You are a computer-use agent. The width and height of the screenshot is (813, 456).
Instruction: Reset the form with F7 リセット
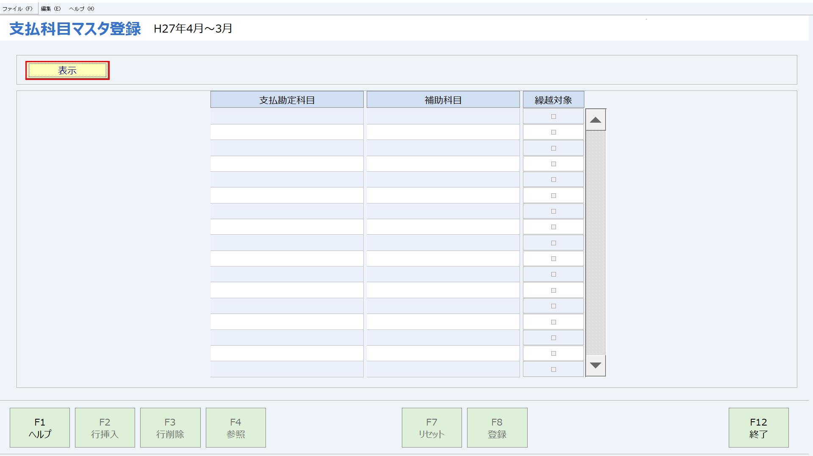pyautogui.click(x=431, y=427)
